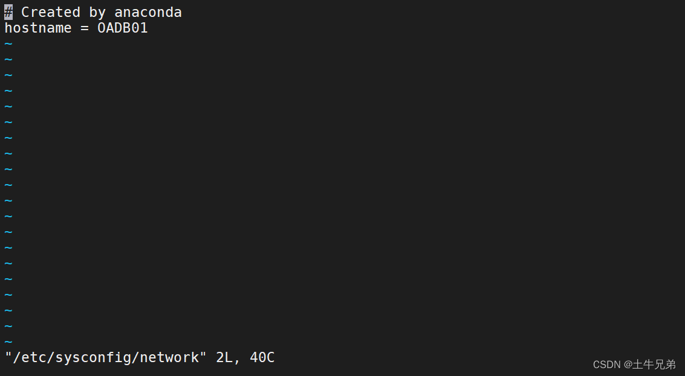Click the 40C character count indicator

262,358
